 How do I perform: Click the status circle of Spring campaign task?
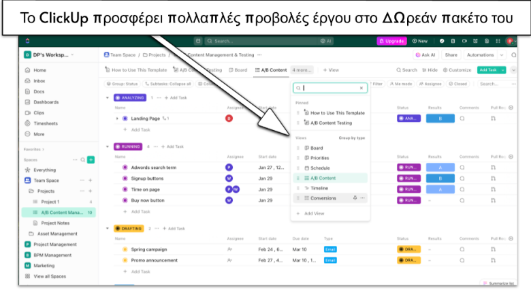click(125, 249)
